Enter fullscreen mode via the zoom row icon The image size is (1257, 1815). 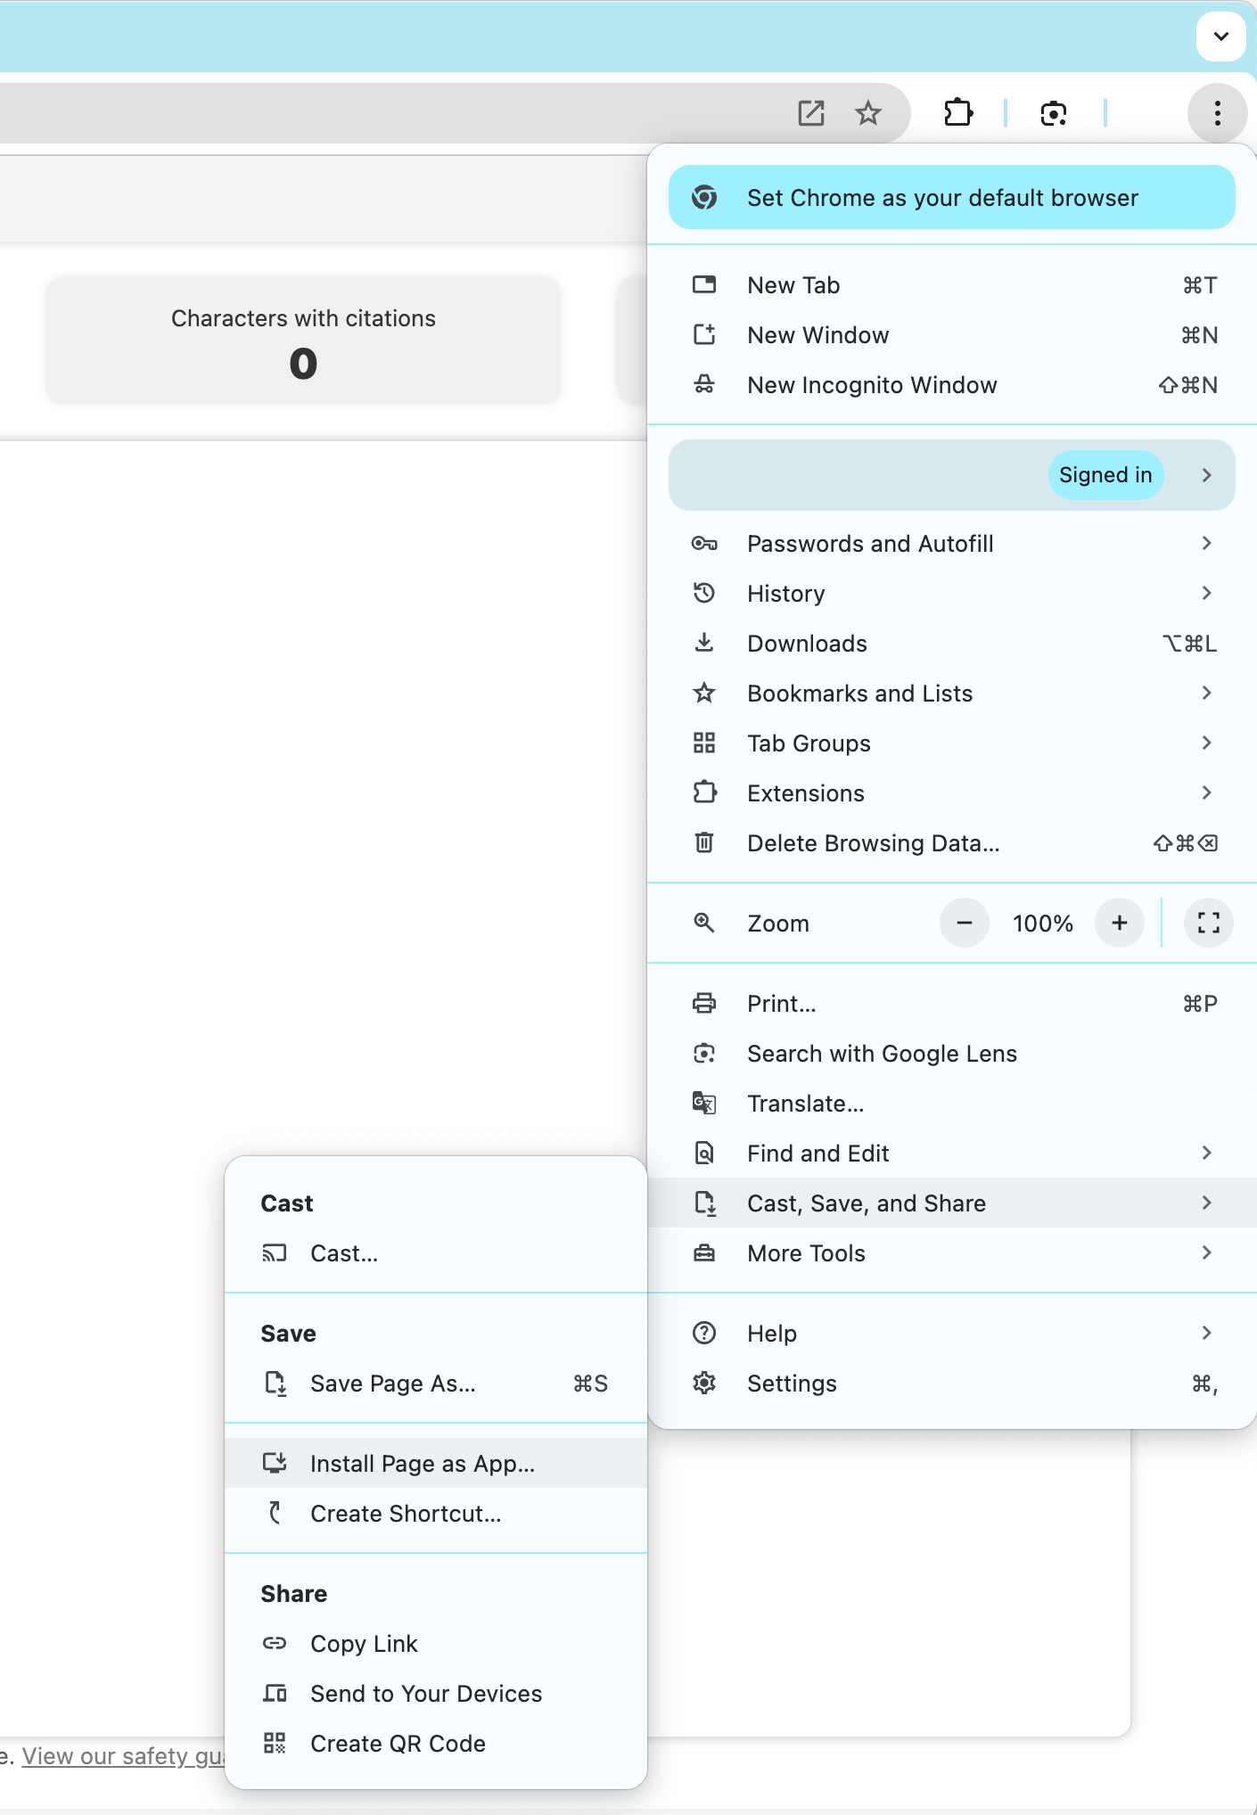1208,923
